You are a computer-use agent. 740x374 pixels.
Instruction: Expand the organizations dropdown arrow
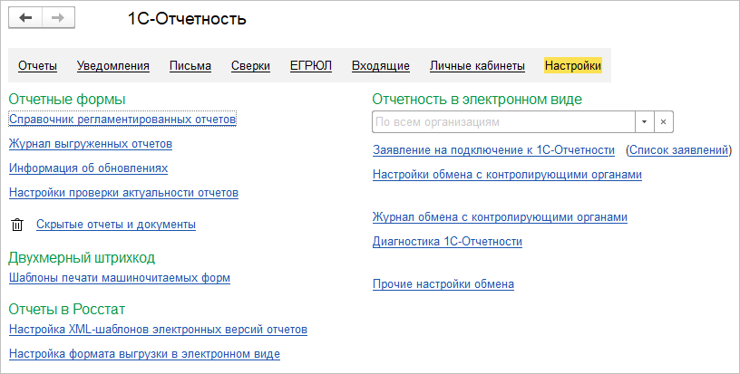[x=644, y=122]
